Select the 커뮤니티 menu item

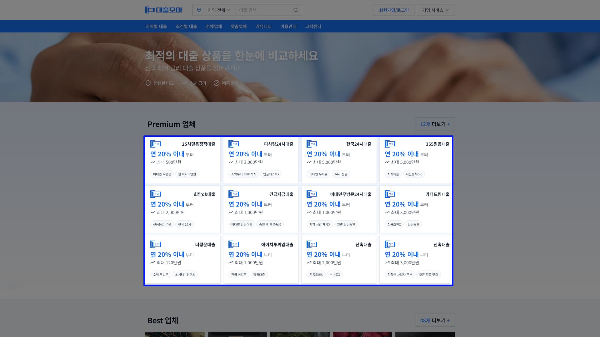pos(263,26)
